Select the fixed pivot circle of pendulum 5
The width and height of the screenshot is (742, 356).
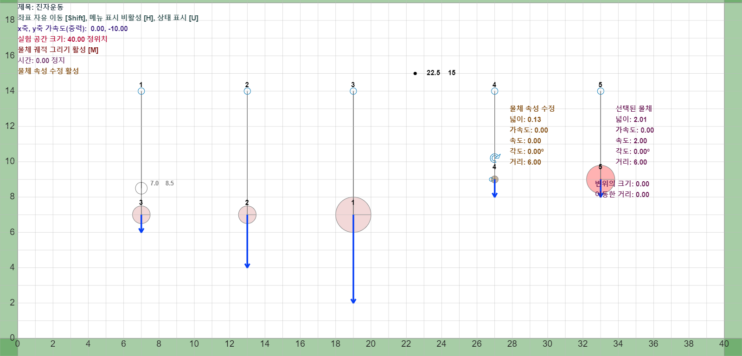point(601,91)
